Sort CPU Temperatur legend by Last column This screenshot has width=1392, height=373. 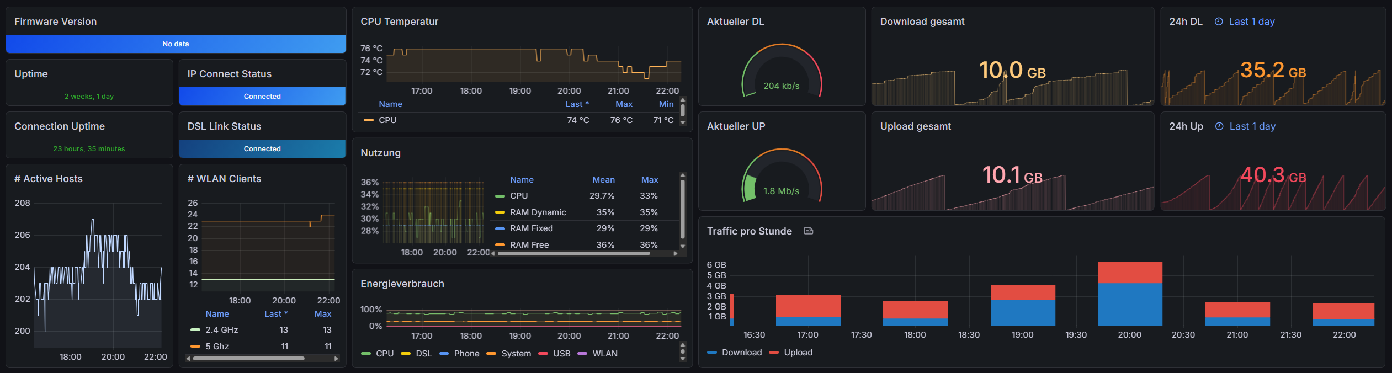click(x=577, y=104)
